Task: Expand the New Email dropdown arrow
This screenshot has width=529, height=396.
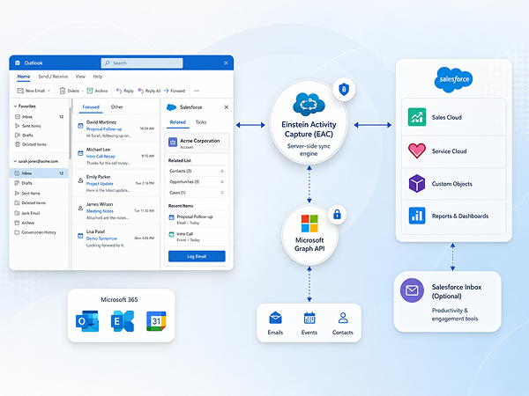Action: (x=48, y=91)
